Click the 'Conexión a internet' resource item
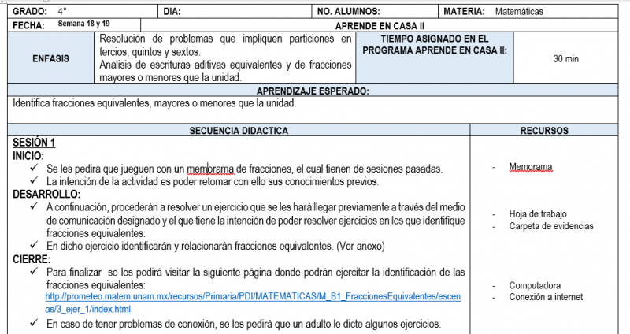Viewport: 630px width, 334px height. (x=546, y=297)
